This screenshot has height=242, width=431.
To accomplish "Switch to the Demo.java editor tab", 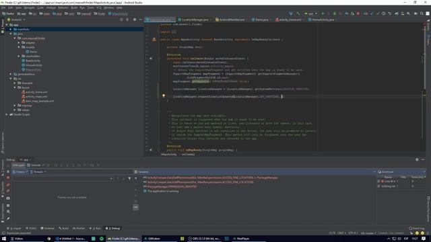I will coord(261,19).
